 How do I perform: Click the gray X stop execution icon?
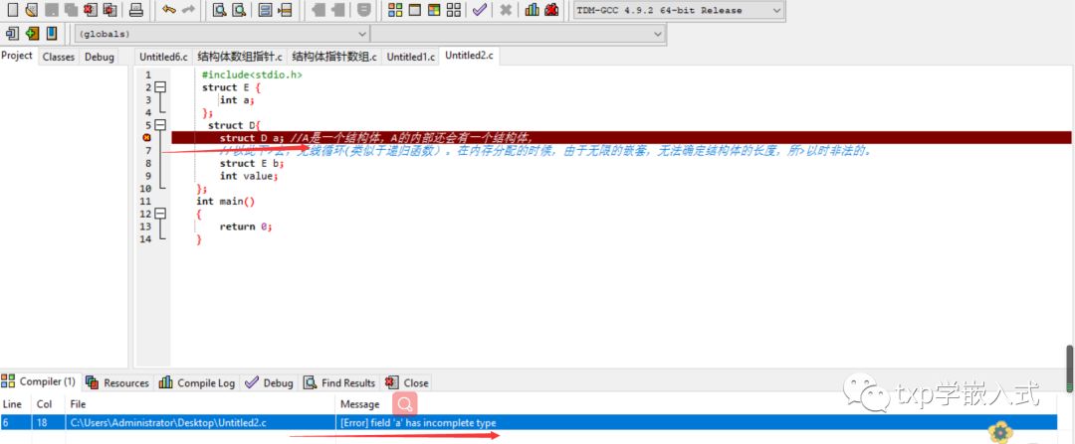[506, 10]
